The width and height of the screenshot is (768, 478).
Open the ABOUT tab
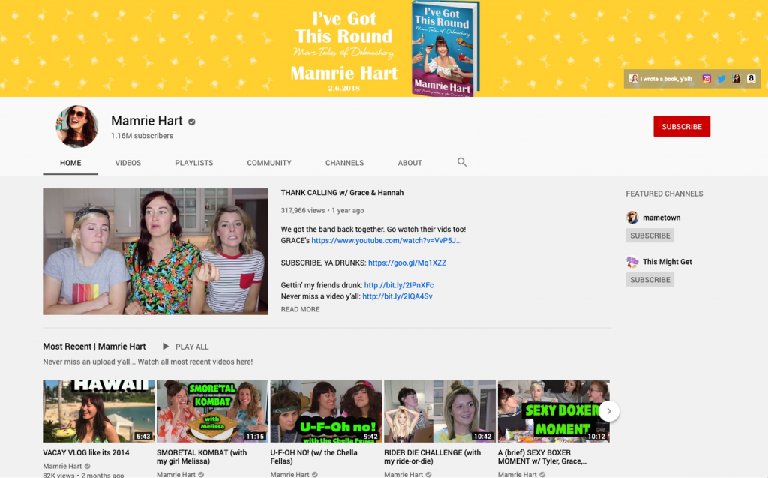click(x=409, y=163)
